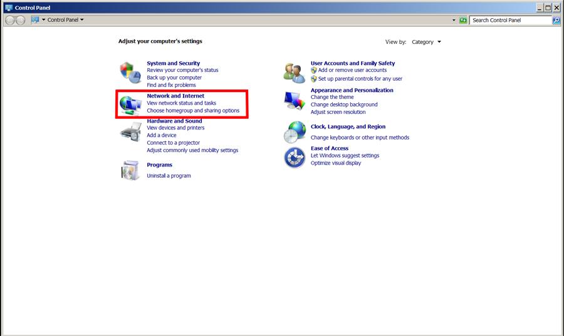Open the Programs heading link
564x336 pixels.
159,165
